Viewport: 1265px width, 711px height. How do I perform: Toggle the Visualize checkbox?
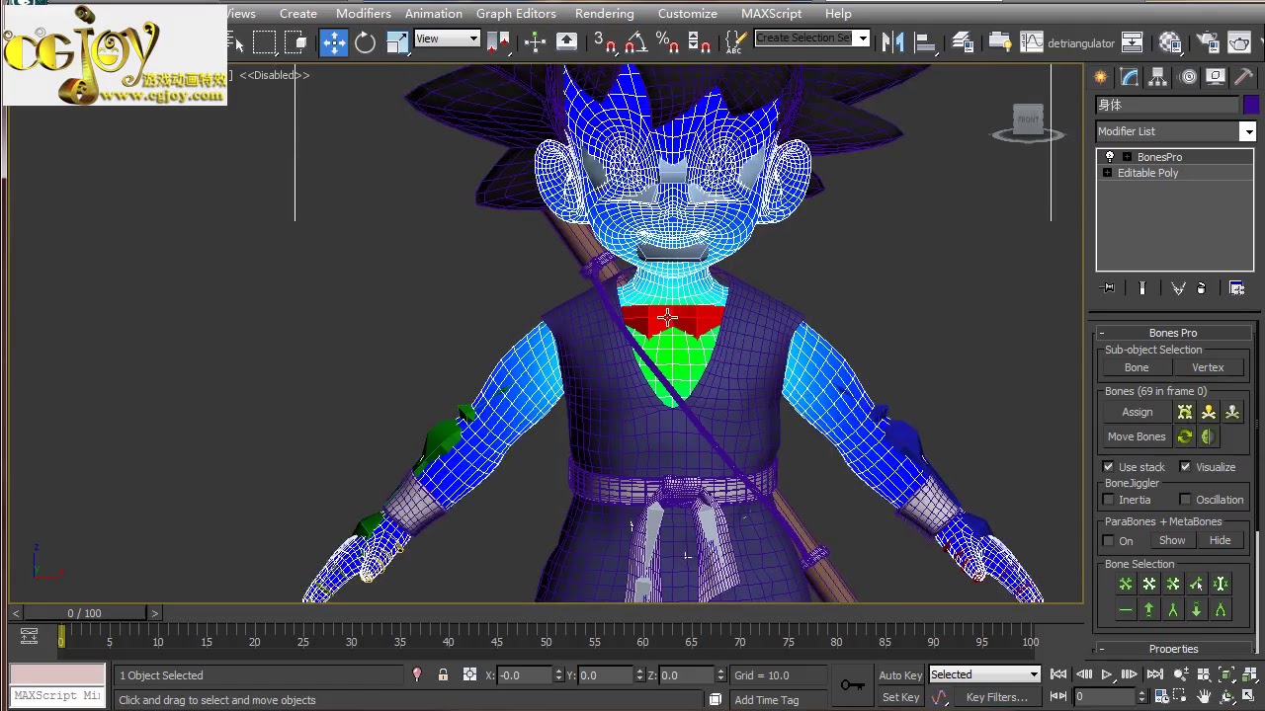[1185, 467]
